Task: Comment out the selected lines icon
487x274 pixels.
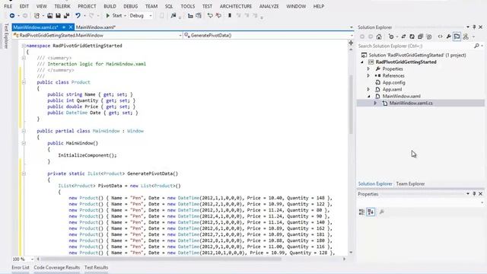Action: click(210, 15)
